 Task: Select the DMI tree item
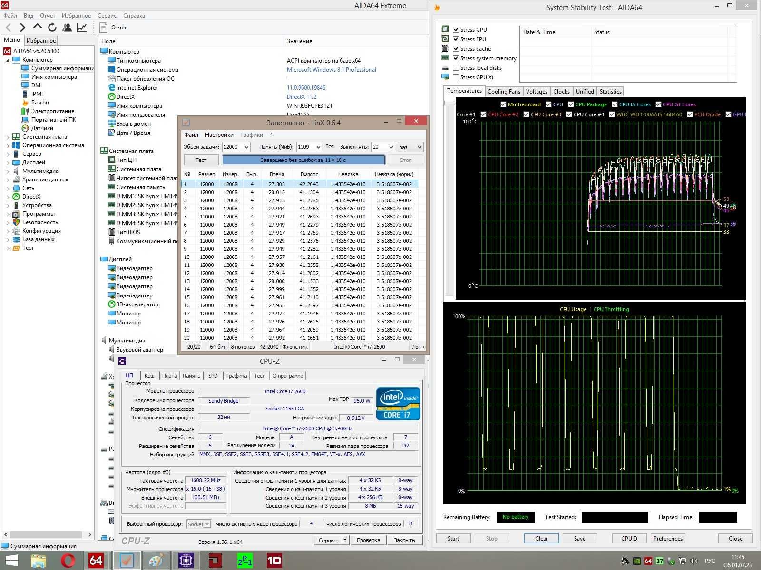[x=37, y=85]
